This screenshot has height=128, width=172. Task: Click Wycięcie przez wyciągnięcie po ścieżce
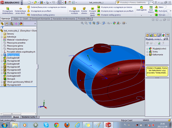[x=115, y=7]
